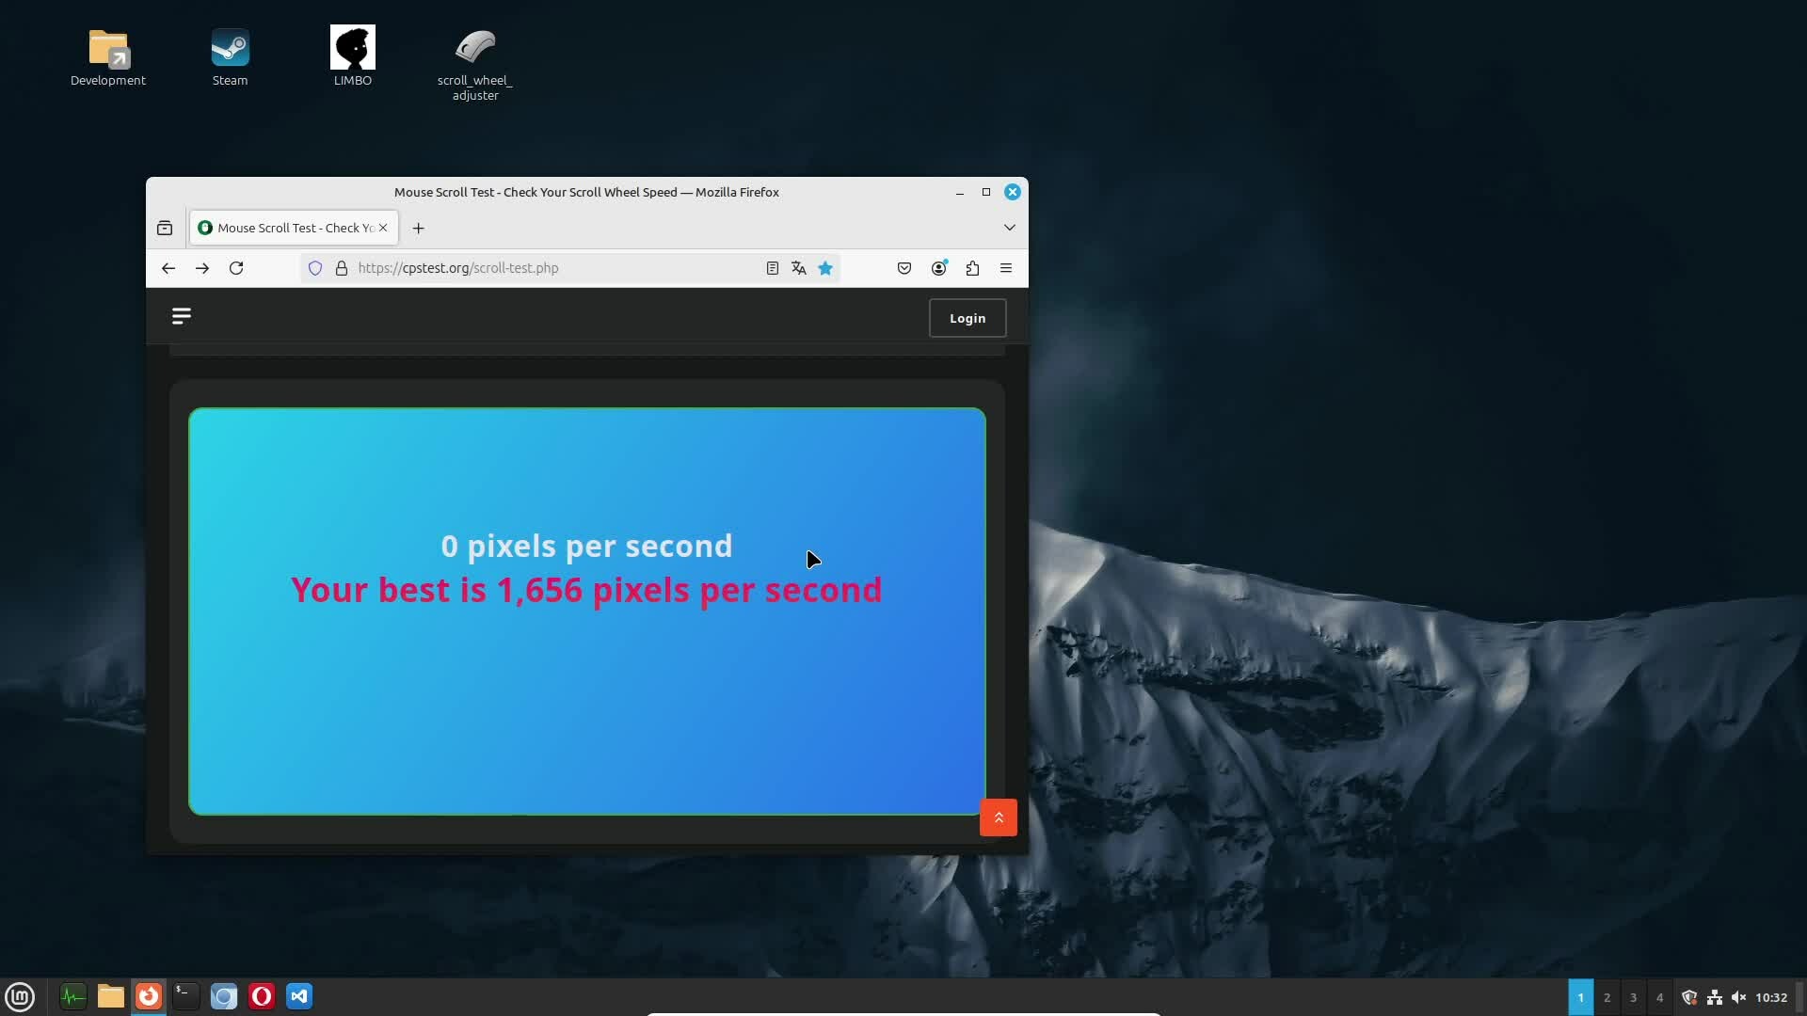Click the tracking protection shield icon
This screenshot has height=1016, width=1807.
coord(315,268)
